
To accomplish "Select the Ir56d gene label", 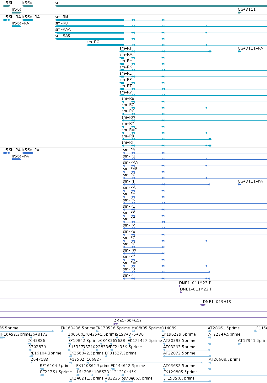I will (27, 3).
